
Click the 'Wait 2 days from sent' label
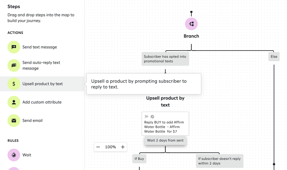[x=165, y=140]
